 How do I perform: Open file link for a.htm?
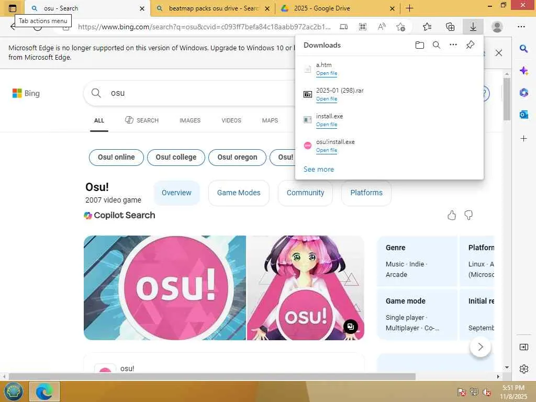(x=327, y=73)
